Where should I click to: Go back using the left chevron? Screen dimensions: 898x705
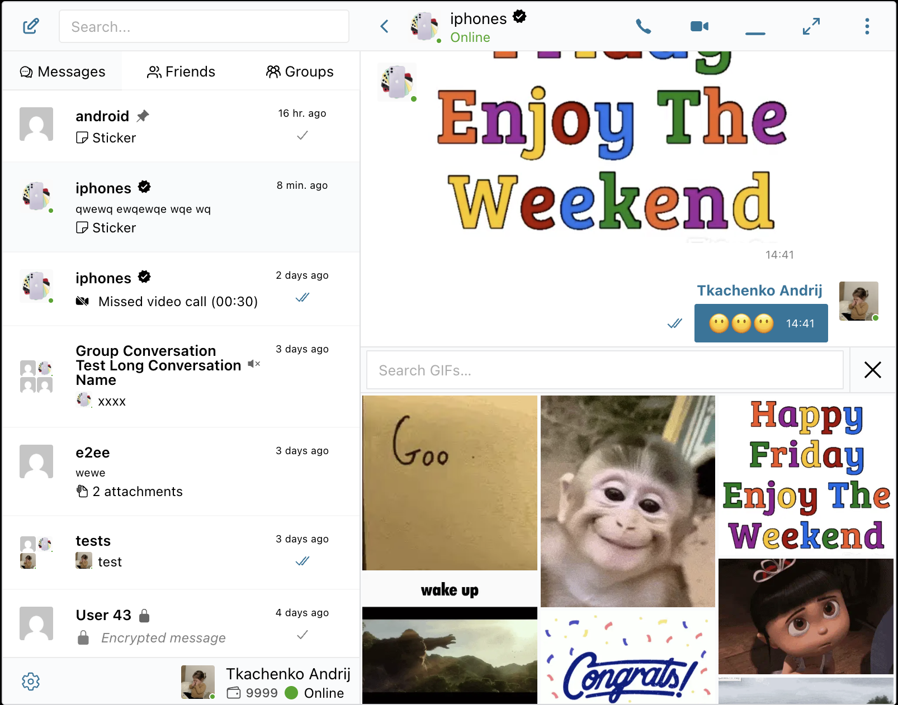pyautogui.click(x=384, y=26)
